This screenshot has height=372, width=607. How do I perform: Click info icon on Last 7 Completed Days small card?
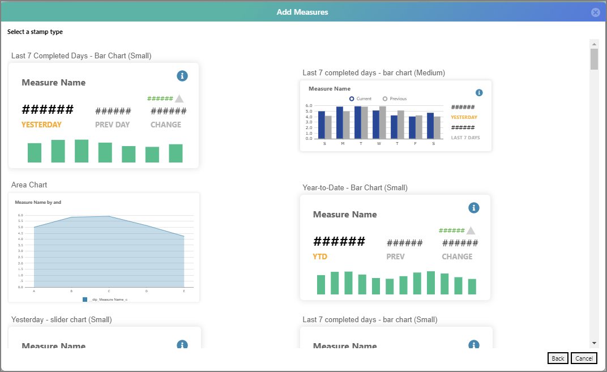[182, 76]
